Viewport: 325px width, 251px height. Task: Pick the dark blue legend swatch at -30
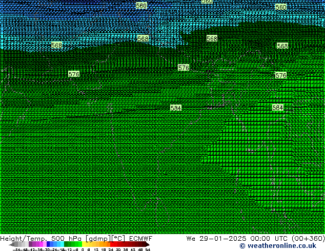click(48, 244)
